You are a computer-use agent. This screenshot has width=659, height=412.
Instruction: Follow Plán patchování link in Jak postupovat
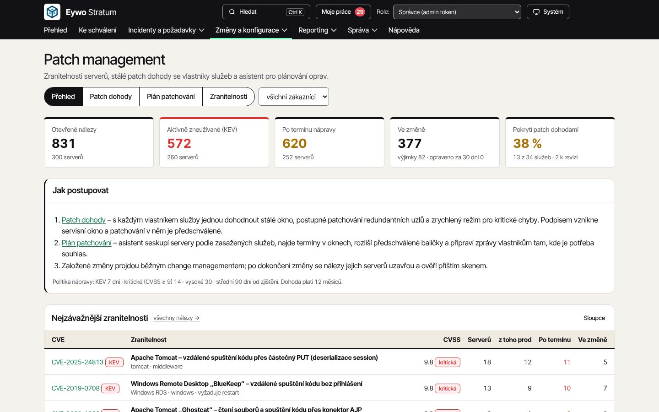[x=86, y=243]
